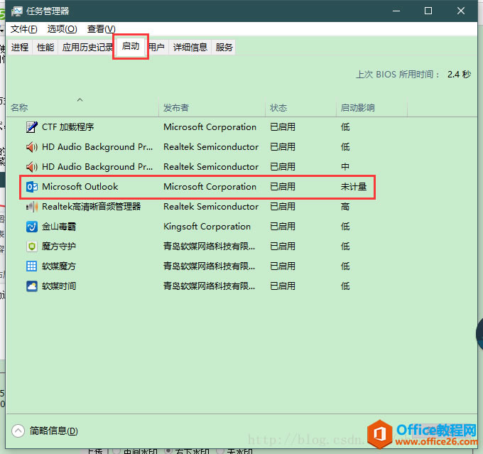
Task: Click the 软媒时间 weather icon
Action: click(x=31, y=286)
